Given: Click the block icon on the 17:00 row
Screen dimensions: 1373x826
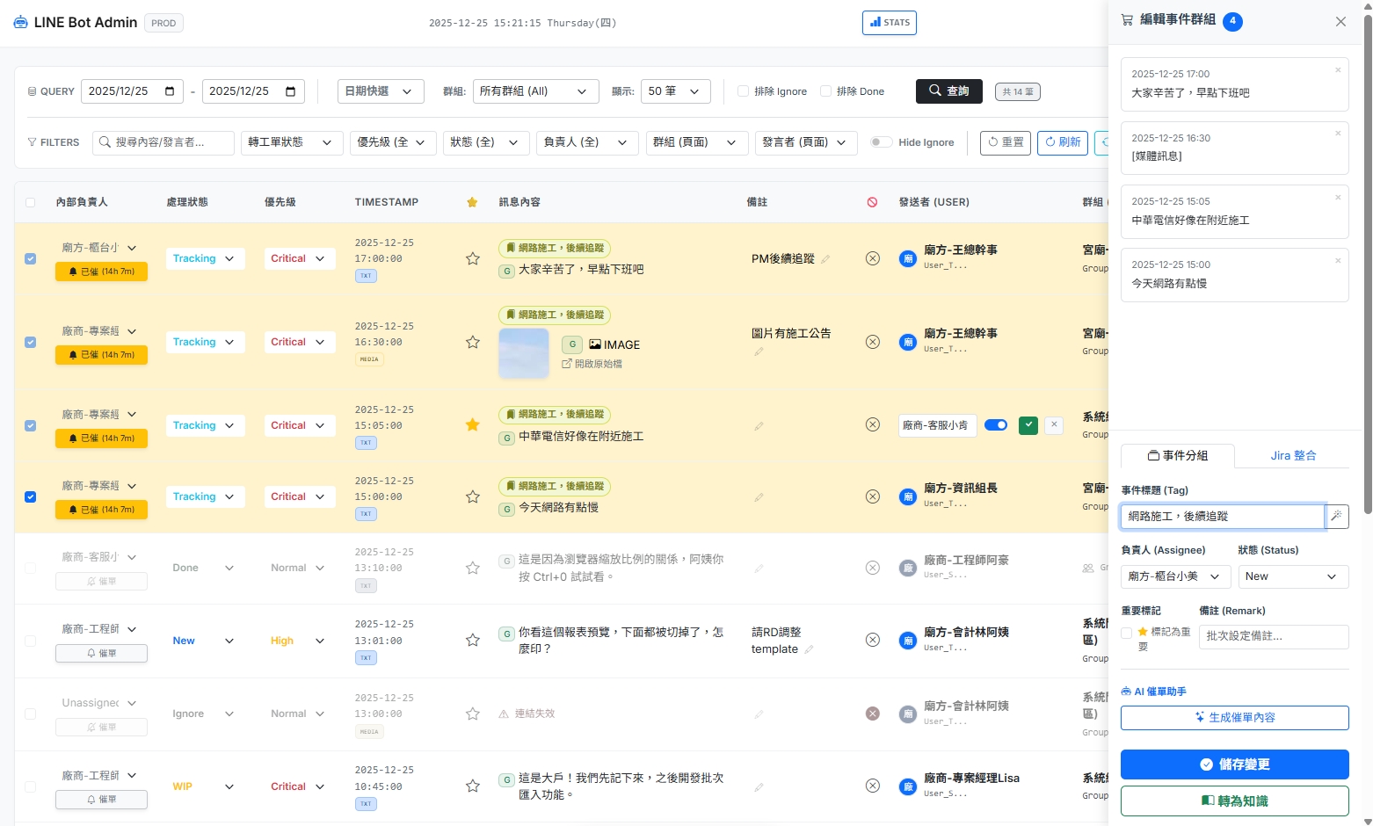Looking at the screenshot, I should pos(872,258).
